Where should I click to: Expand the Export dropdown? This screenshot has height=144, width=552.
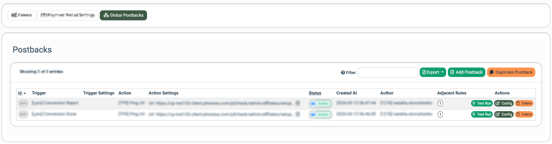point(433,73)
